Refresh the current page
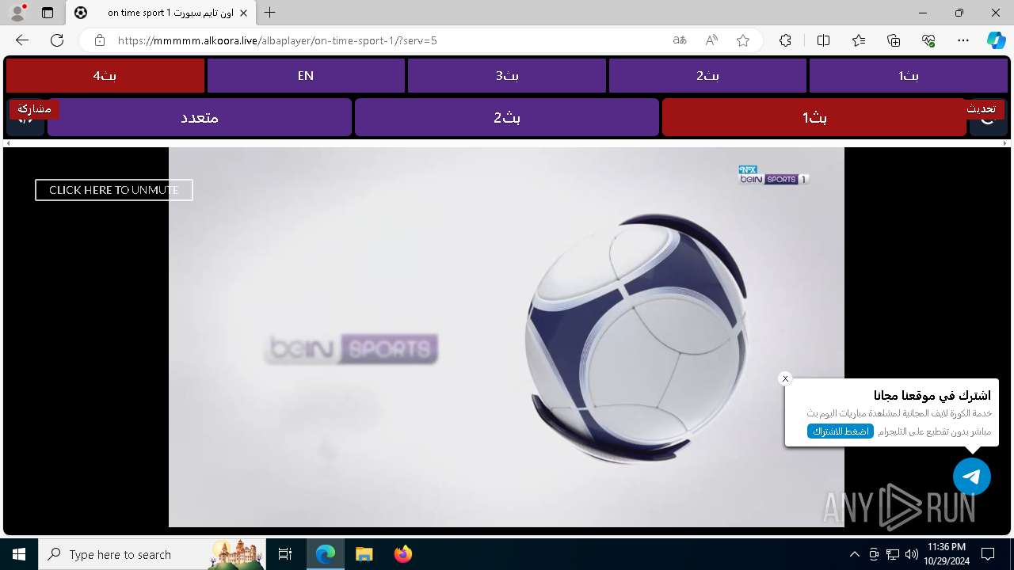This screenshot has width=1014, height=570. [x=57, y=40]
